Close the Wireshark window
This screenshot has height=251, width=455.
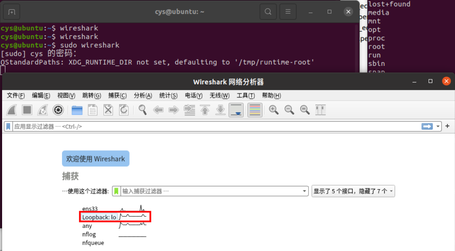[x=446, y=81]
